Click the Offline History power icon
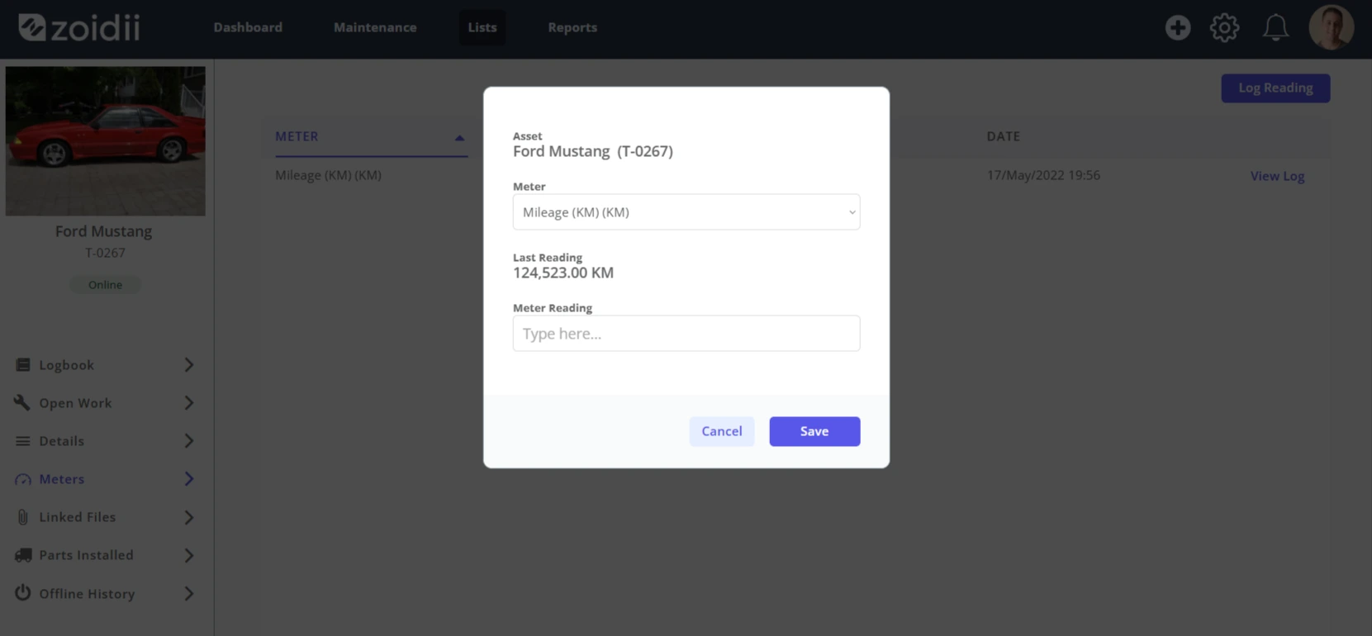The height and width of the screenshot is (636, 1372). coord(23,592)
